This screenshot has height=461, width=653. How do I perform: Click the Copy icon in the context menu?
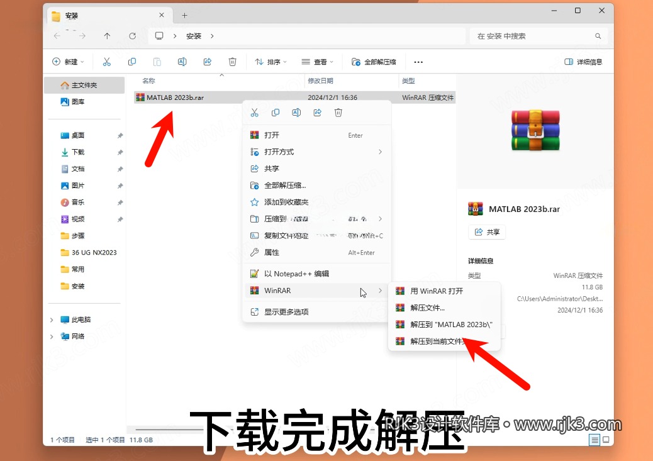point(276,113)
